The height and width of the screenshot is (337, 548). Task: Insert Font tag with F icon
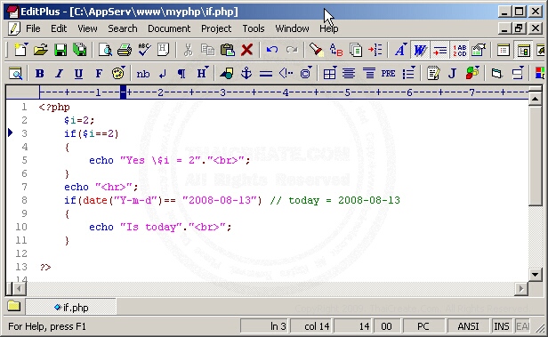point(99,73)
